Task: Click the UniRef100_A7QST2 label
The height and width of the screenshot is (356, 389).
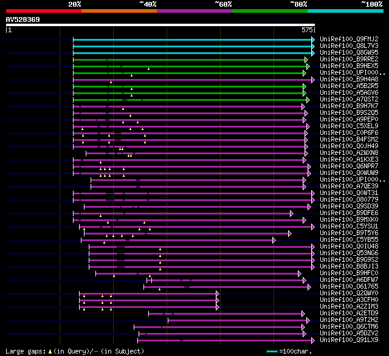Action: click(x=349, y=99)
